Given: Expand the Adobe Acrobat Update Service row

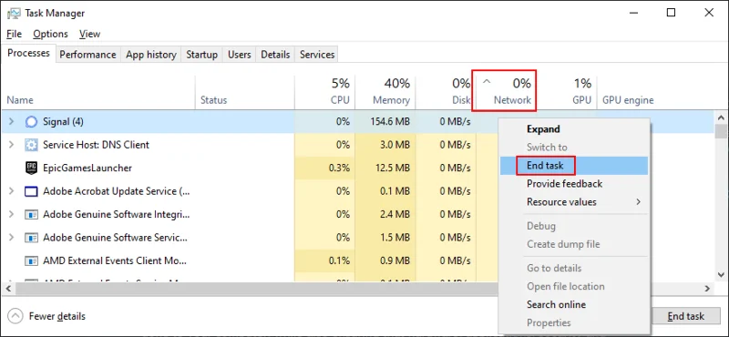Looking at the screenshot, I should (12, 191).
